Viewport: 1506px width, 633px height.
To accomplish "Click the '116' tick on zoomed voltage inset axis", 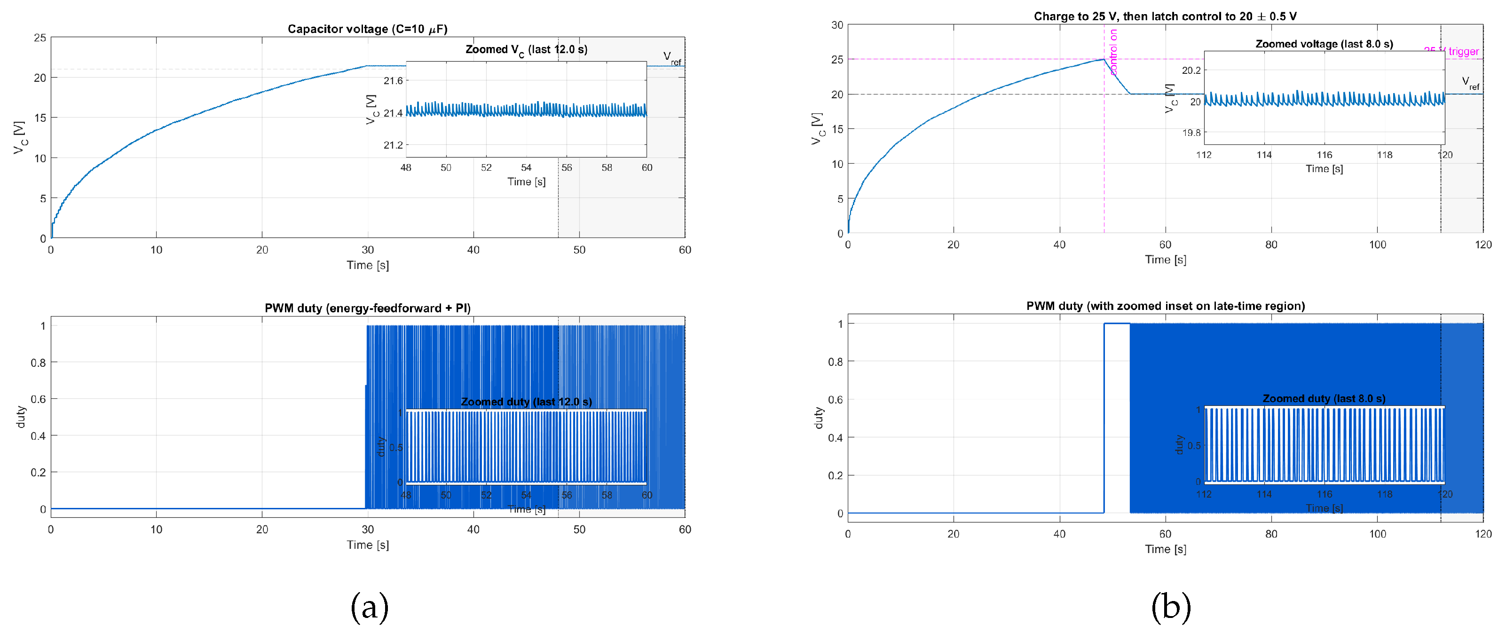I will click(x=1324, y=155).
